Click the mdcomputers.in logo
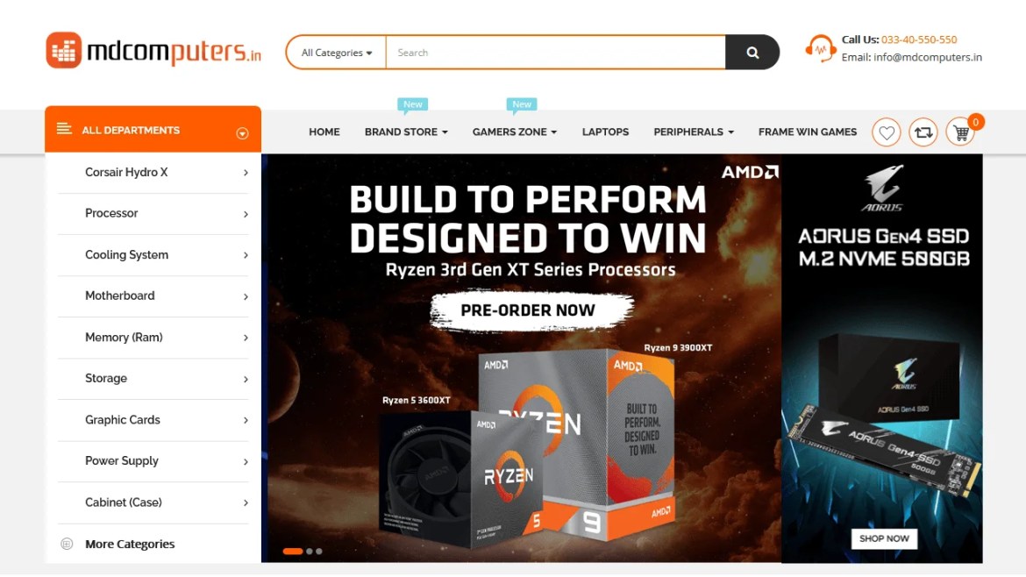 [x=153, y=50]
